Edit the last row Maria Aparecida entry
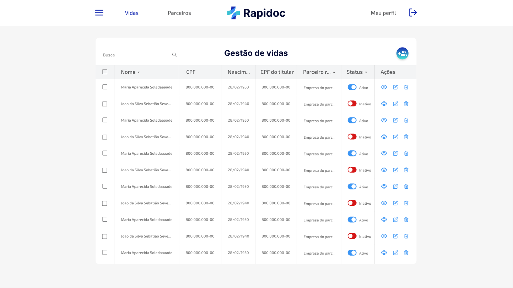 [x=395, y=253]
